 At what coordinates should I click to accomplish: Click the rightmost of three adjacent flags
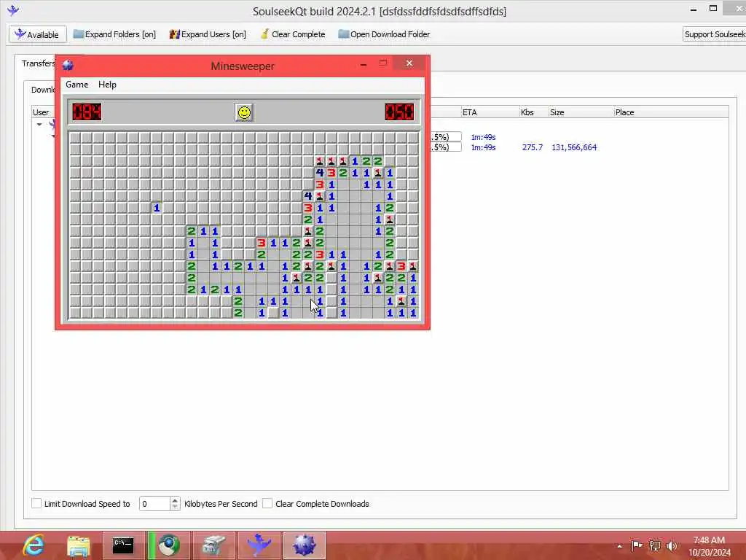pyautogui.click(x=343, y=161)
